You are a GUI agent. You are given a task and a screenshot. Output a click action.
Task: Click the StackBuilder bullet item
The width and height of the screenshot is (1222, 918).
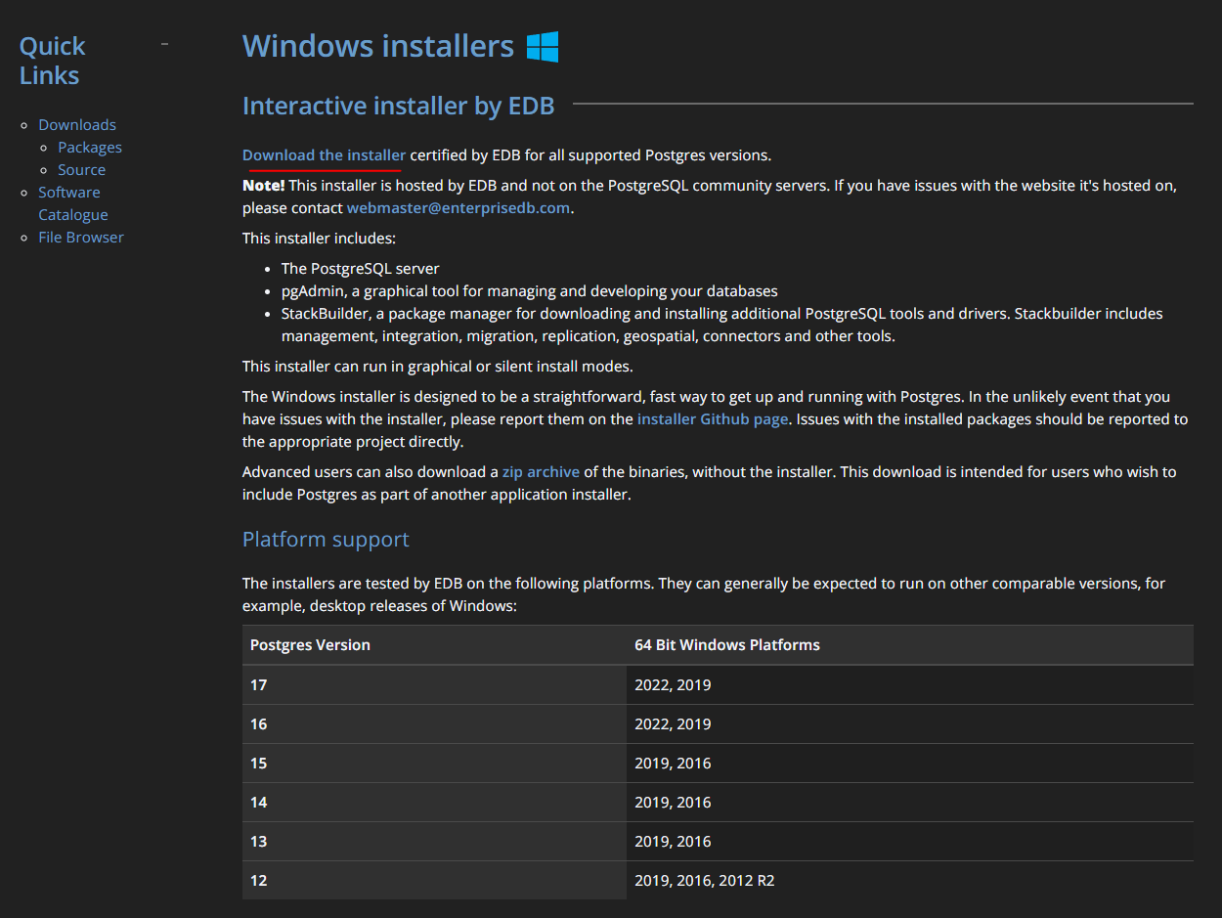click(722, 325)
